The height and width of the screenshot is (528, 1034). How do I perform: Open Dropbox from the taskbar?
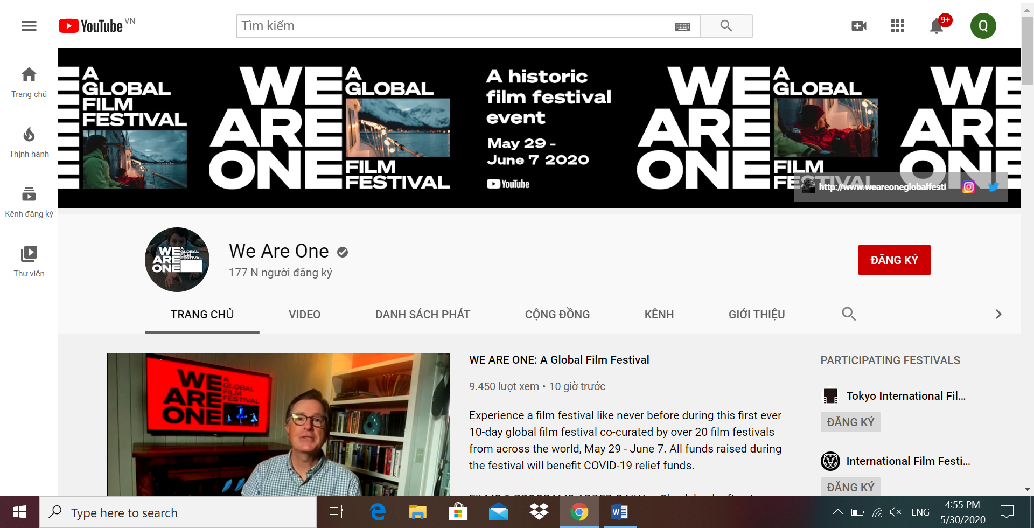pos(539,512)
